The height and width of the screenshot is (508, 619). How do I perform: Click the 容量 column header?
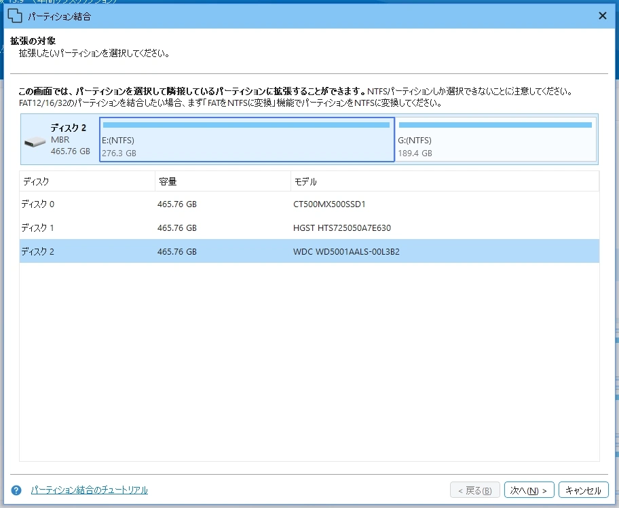[x=223, y=181]
